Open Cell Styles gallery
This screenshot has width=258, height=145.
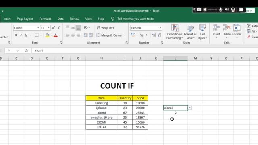tap(202, 32)
